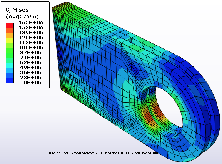Select the 62E+06 legend value
Viewport: 222px width, 164px height.
tap(31, 62)
